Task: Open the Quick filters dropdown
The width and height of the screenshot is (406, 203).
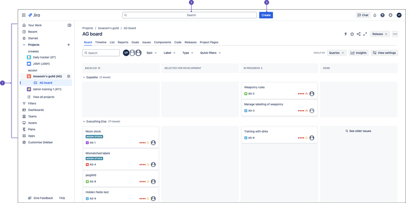Action: [x=210, y=53]
